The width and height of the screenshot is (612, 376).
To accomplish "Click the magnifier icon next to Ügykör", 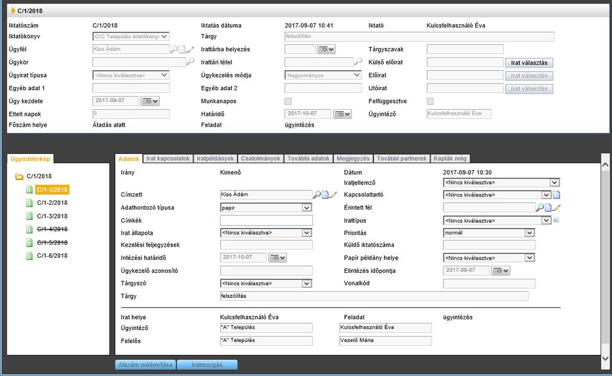I will (190, 61).
